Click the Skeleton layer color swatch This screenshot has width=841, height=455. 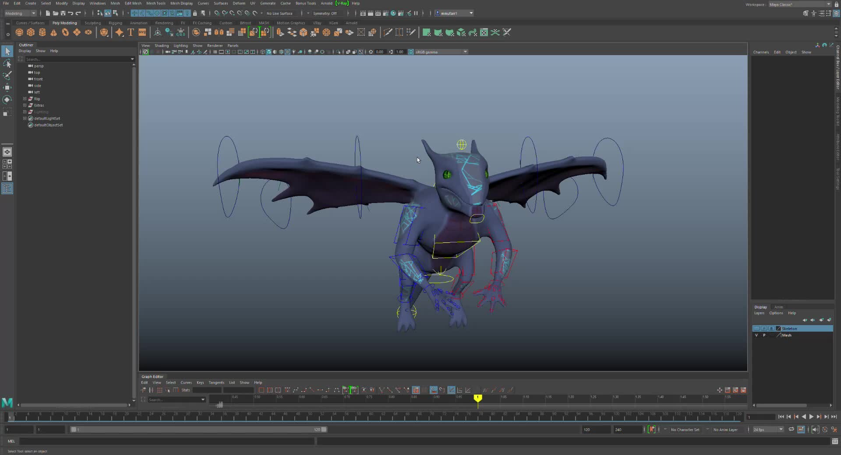coord(778,328)
